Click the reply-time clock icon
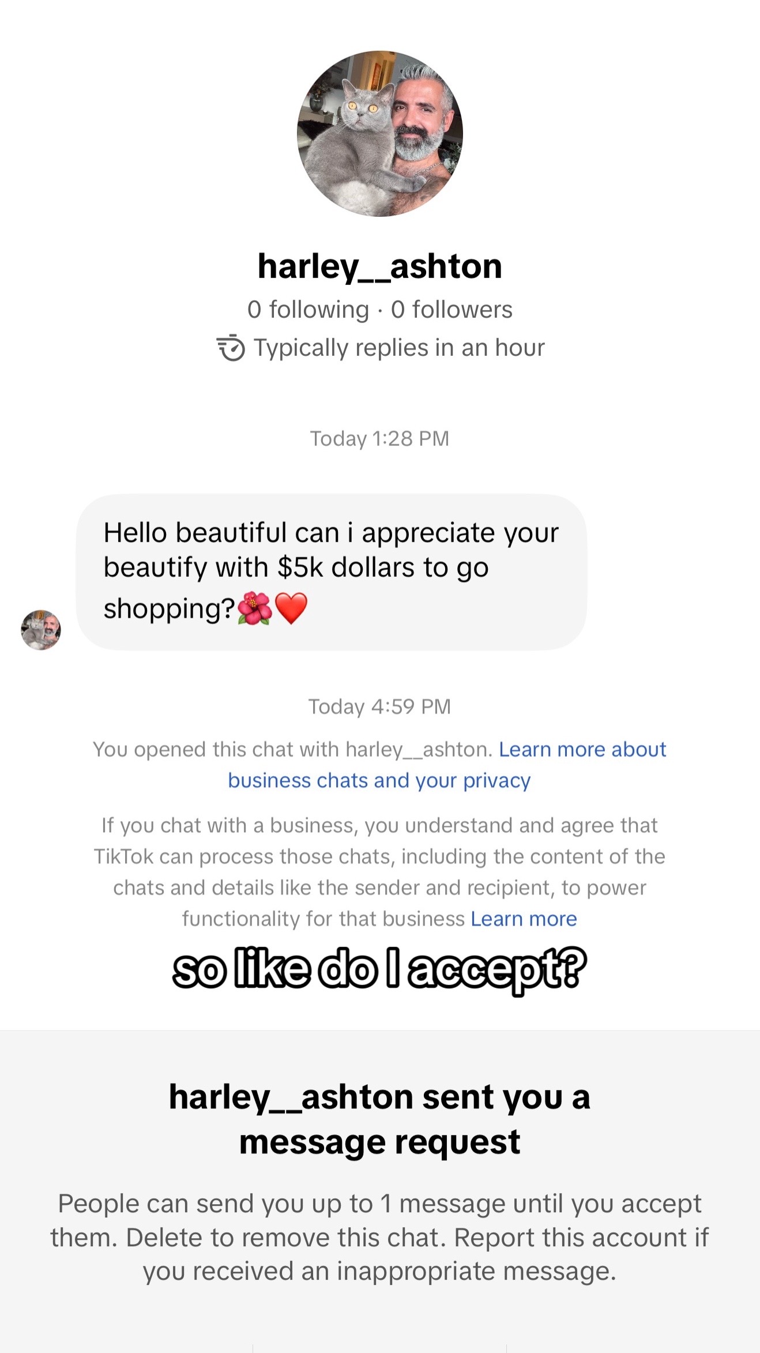Screen dimensions: 760x1353 pyautogui.click(x=231, y=348)
